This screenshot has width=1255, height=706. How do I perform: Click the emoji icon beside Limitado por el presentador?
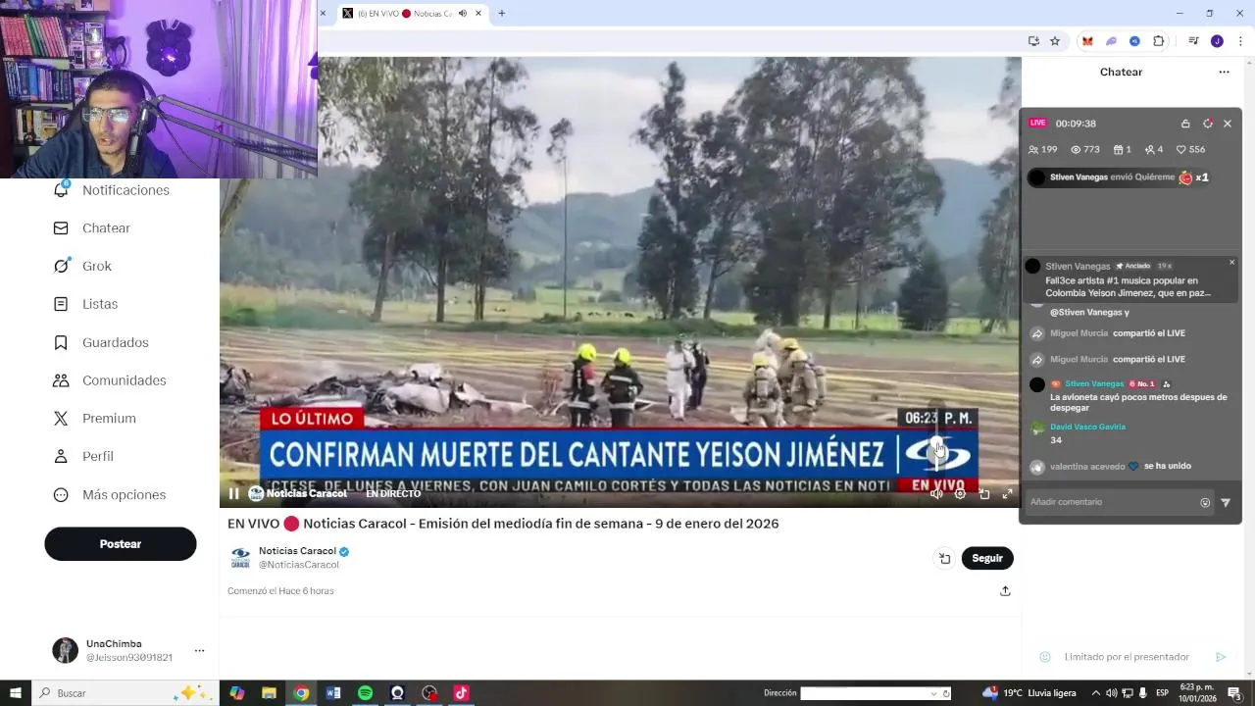[x=1045, y=657]
